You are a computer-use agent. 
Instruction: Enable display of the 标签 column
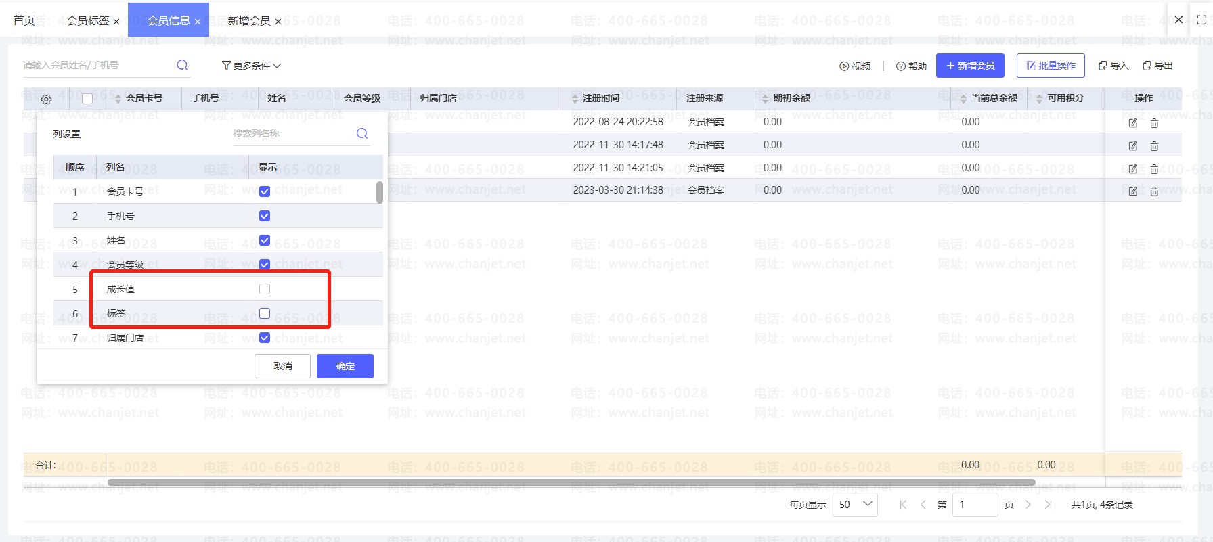click(x=265, y=313)
